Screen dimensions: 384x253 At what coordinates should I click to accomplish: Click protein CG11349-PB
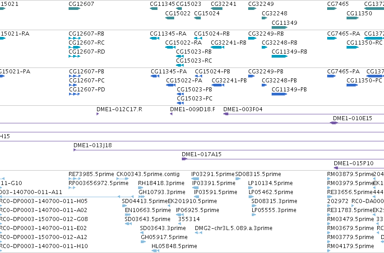pyautogui.click(x=289, y=90)
